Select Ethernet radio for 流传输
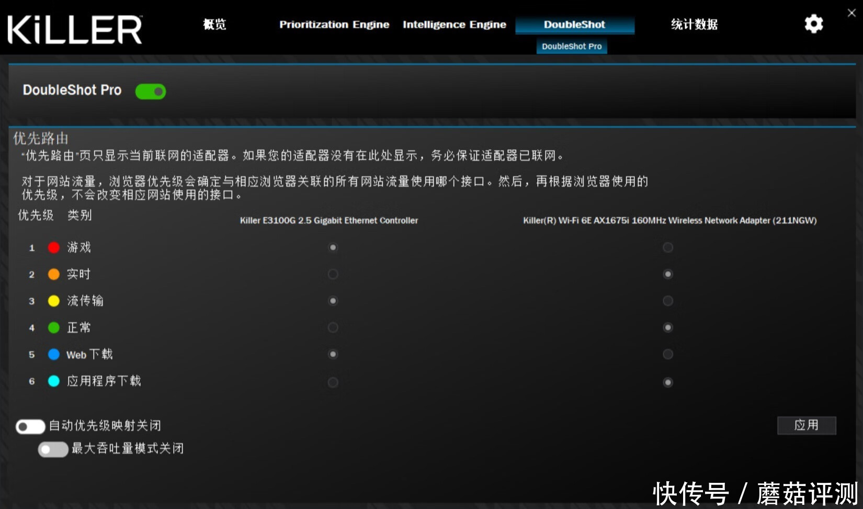The height and width of the screenshot is (509, 863). point(333,301)
